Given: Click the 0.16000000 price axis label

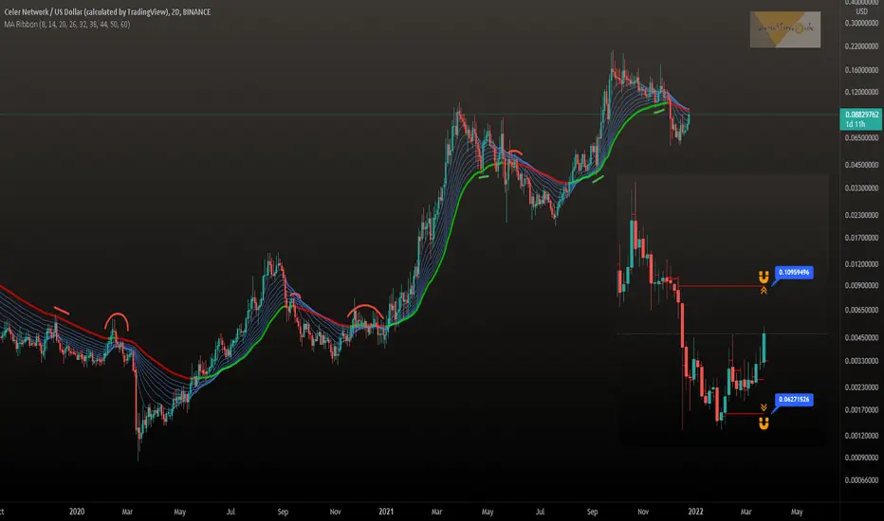Looking at the screenshot, I should 861,70.
